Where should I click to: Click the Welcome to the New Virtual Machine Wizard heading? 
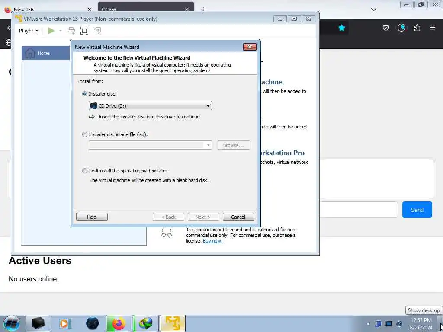point(137,58)
